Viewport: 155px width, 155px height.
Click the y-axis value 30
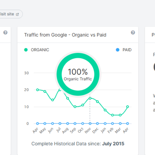[26, 73]
